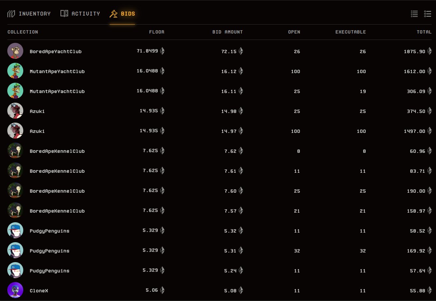This screenshot has height=301, width=436.
Task: Click ETH icon next to bid 16.11
Action: click(241, 91)
